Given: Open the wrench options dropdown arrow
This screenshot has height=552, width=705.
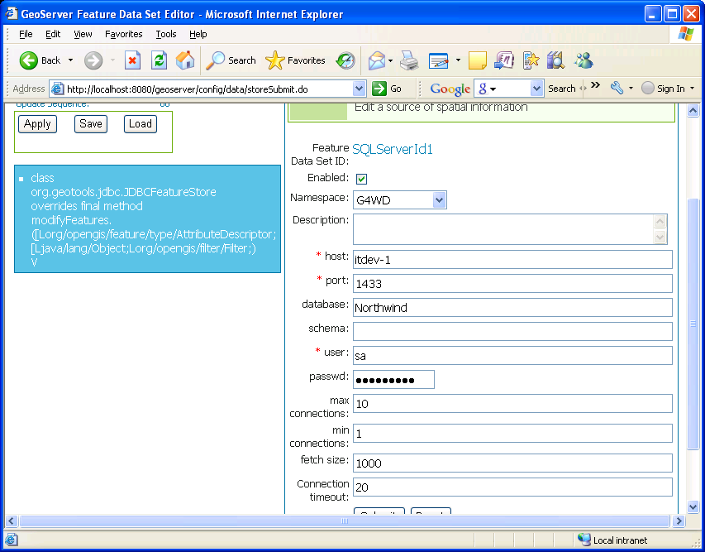Looking at the screenshot, I should (631, 89).
